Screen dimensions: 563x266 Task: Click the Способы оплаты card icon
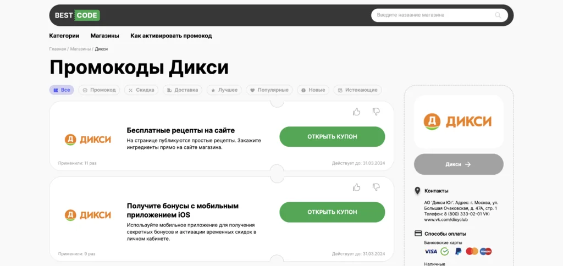[418, 234]
